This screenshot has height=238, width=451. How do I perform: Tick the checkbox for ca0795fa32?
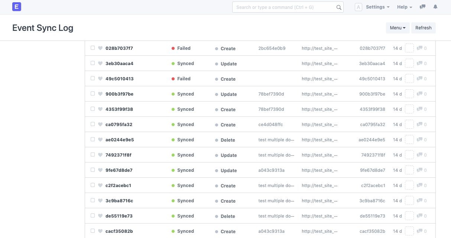pyautogui.click(x=93, y=124)
